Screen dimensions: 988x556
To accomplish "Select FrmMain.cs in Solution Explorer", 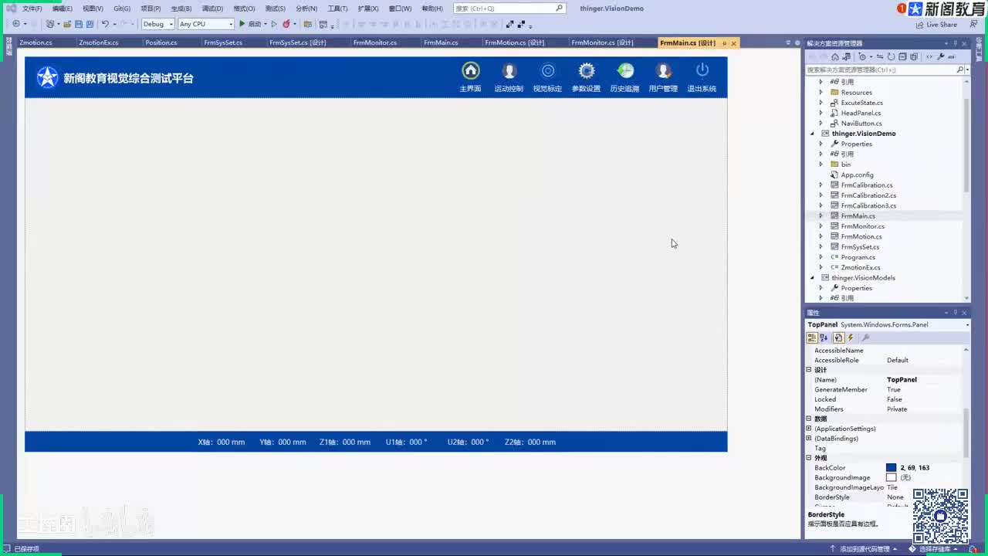I will [858, 216].
